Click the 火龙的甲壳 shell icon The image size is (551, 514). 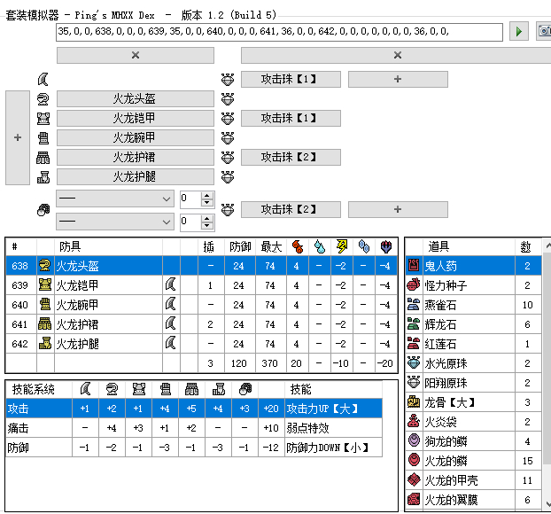point(414,479)
